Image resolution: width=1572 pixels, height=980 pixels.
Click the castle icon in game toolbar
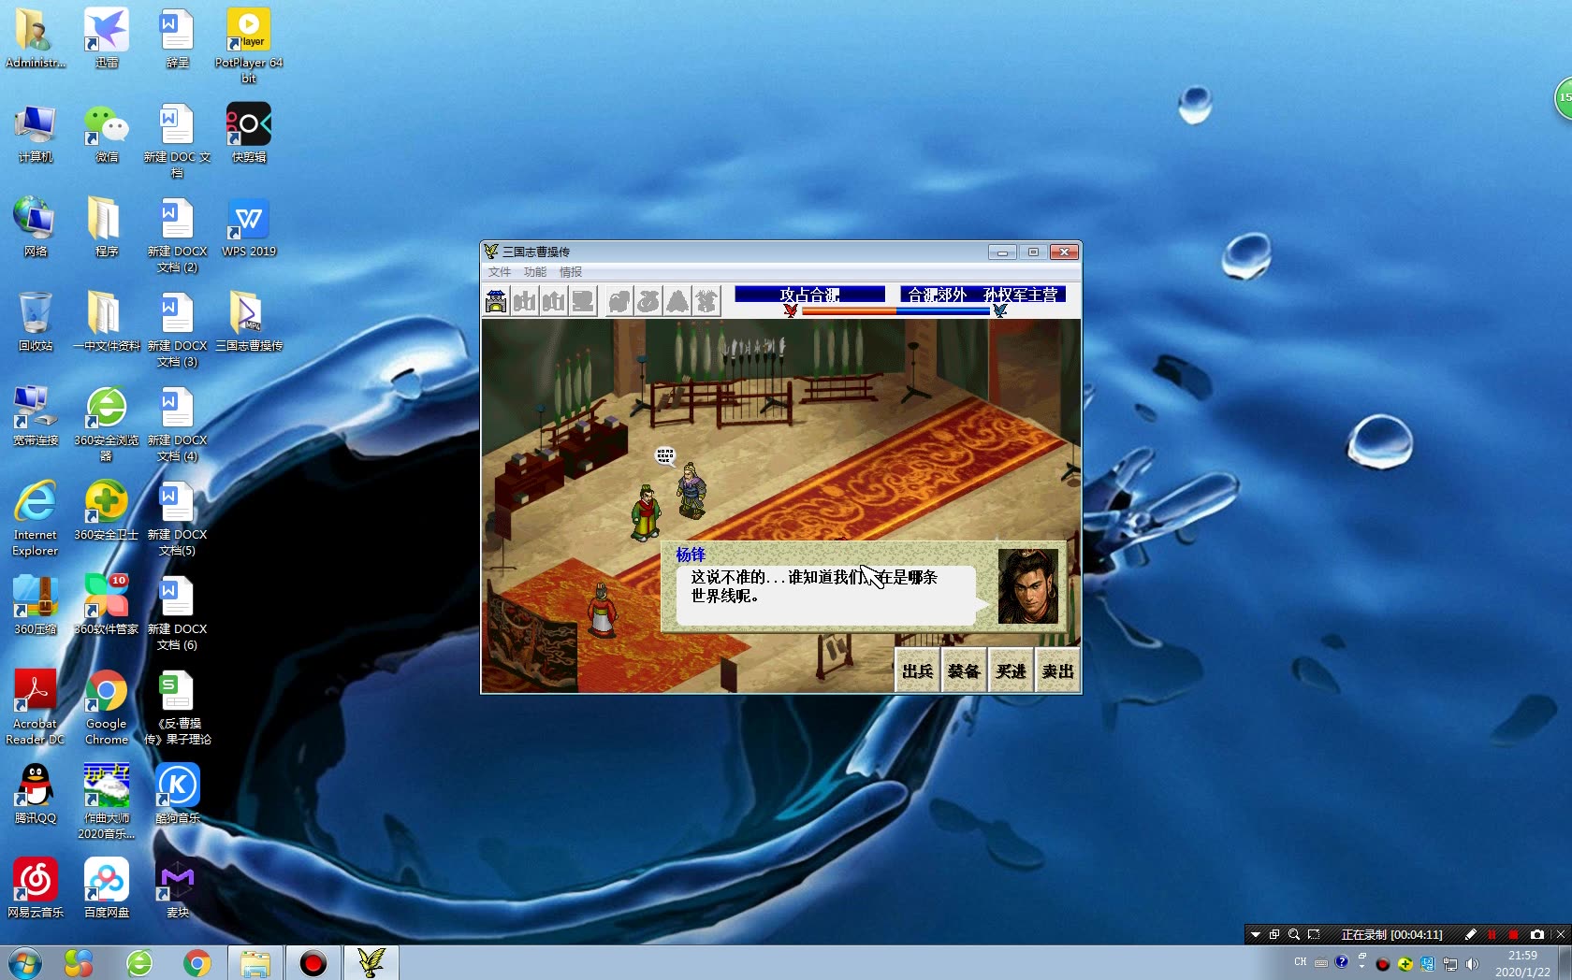point(496,301)
